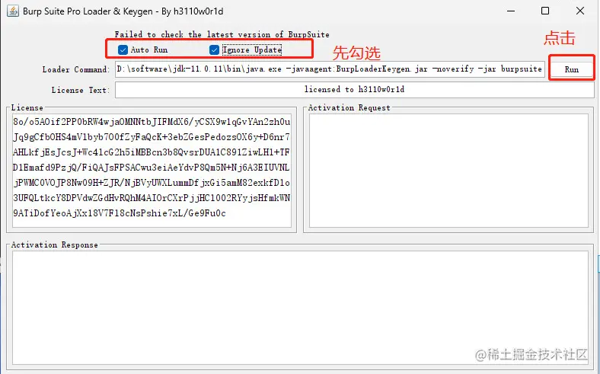Minimize the Burp Suite Loader window
This screenshot has height=374, width=600.
click(511, 11)
